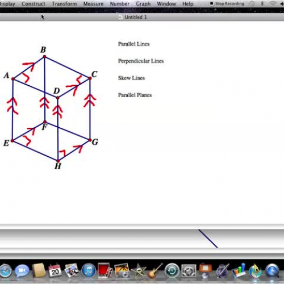Select the Skew Lines text
Viewport: 284px width, 284px height.
click(131, 78)
